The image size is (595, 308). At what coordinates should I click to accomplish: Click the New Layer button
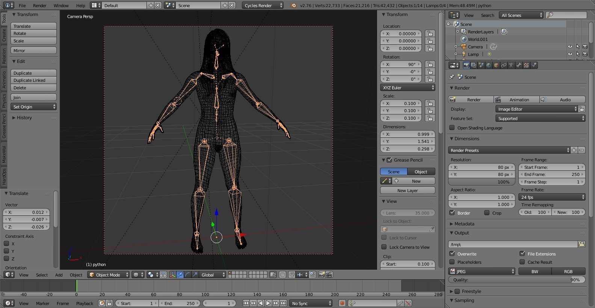pyautogui.click(x=408, y=191)
